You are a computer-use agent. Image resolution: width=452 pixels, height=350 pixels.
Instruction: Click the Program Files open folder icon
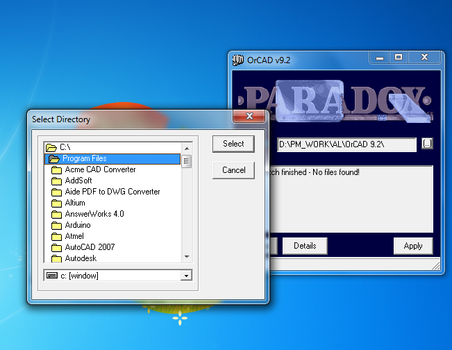tap(54, 159)
